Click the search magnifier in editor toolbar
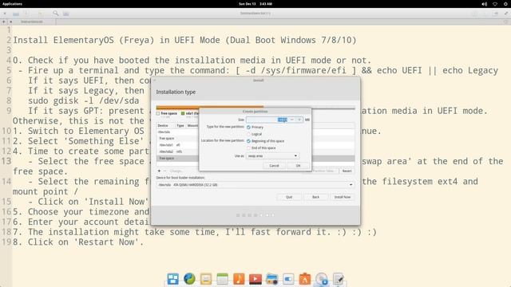This screenshot has width=511, height=287. pos(56,14)
